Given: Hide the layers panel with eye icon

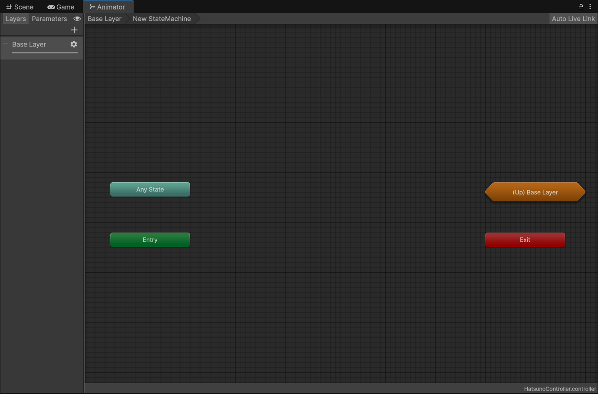Looking at the screenshot, I should pos(77,19).
